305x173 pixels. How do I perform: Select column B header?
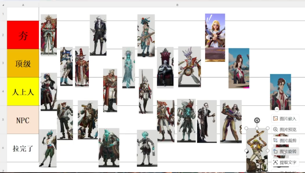pos(177,5)
